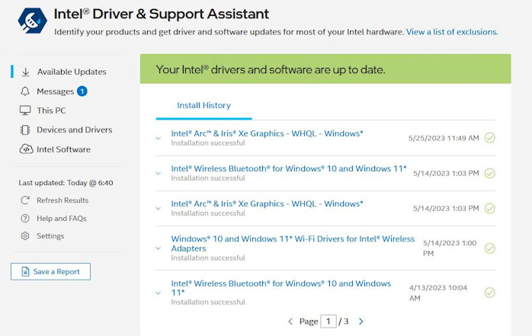
Task: Expand the 5/25/2023 Arc & Iris Xe Graphics entry
Action: tap(159, 138)
